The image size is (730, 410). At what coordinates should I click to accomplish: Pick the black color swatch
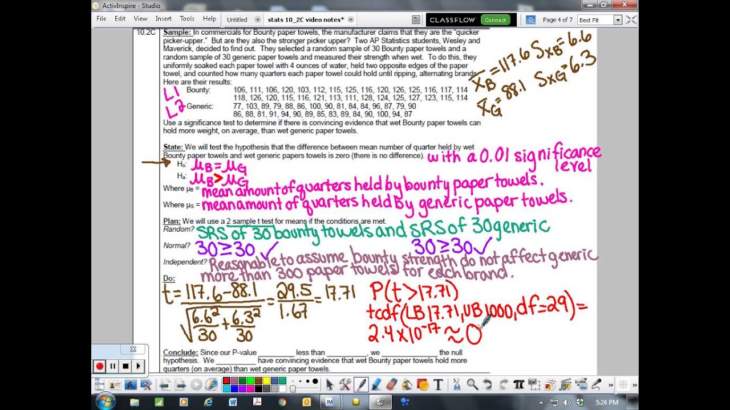[258, 388]
